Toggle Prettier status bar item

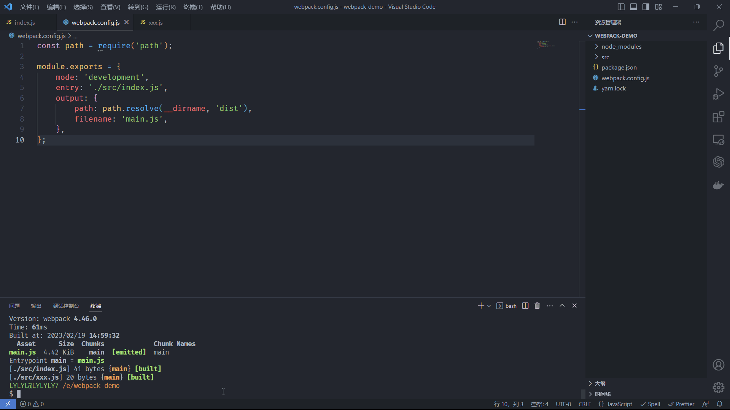(681, 404)
